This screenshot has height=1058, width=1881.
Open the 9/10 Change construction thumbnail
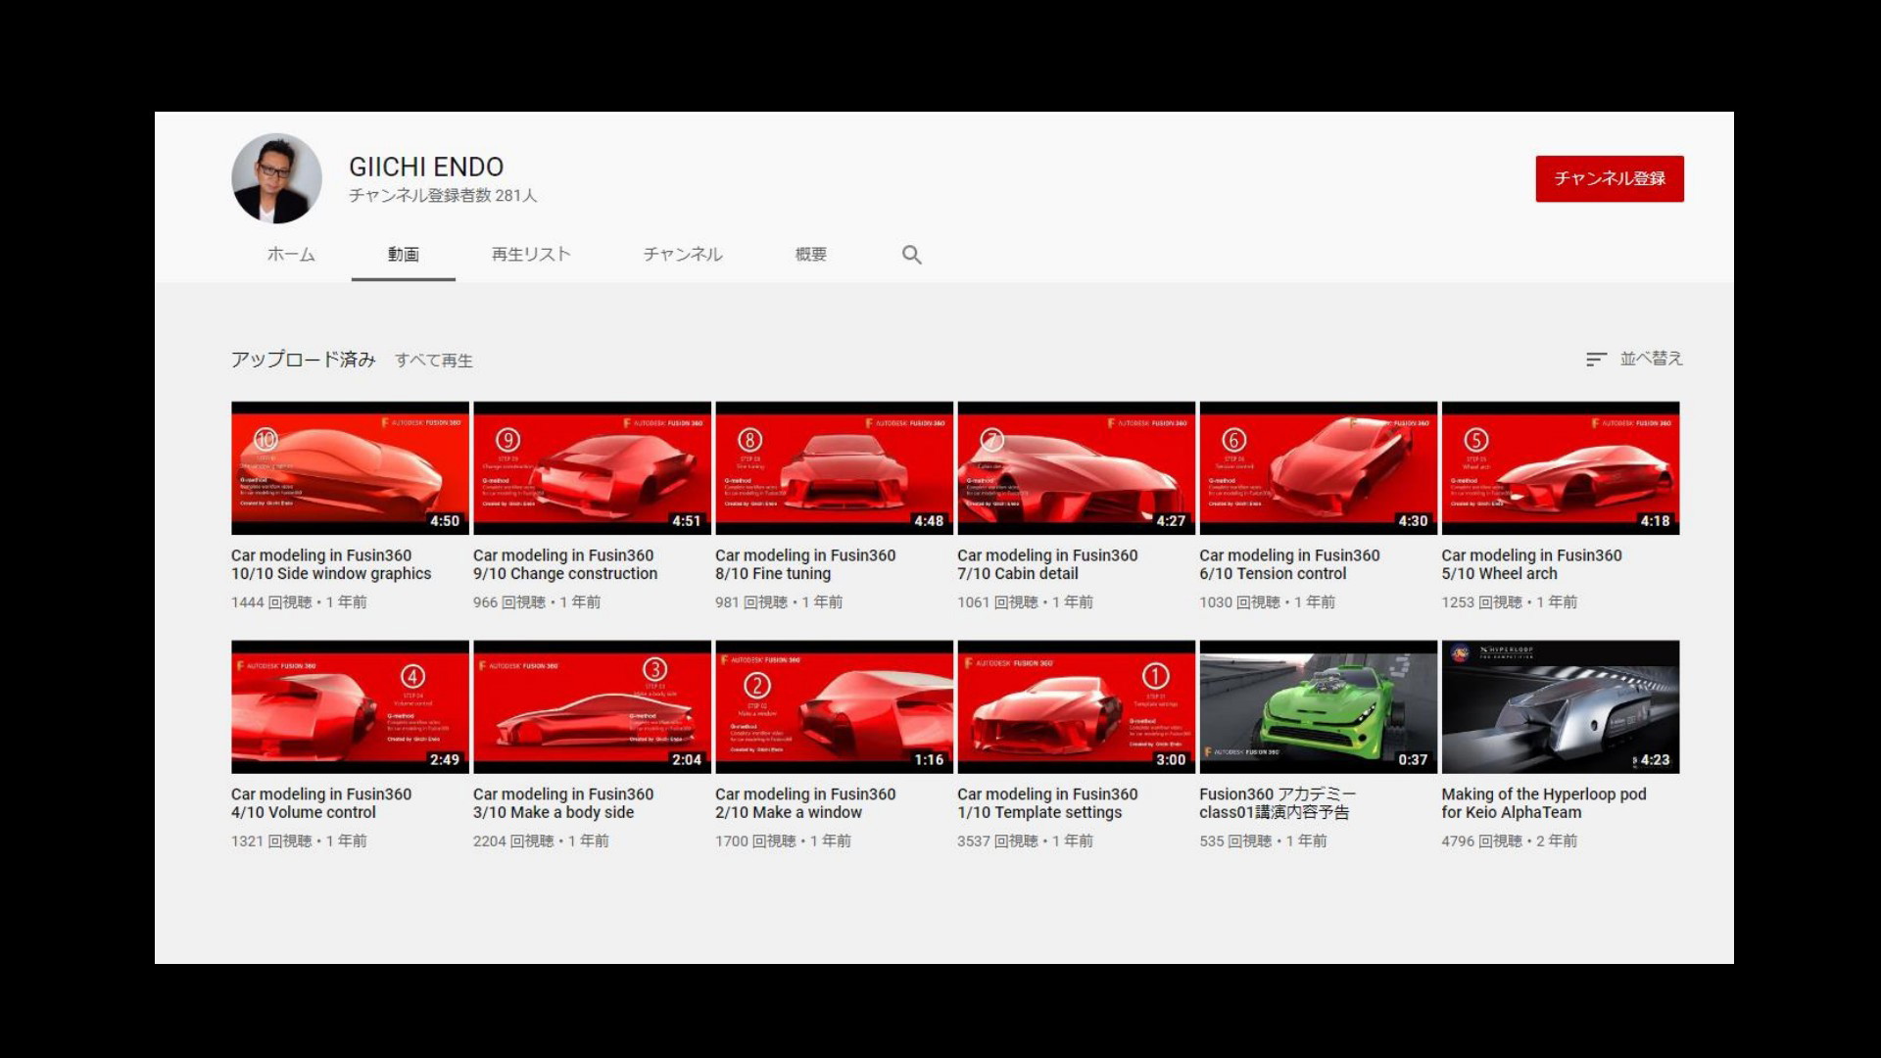tap(592, 468)
